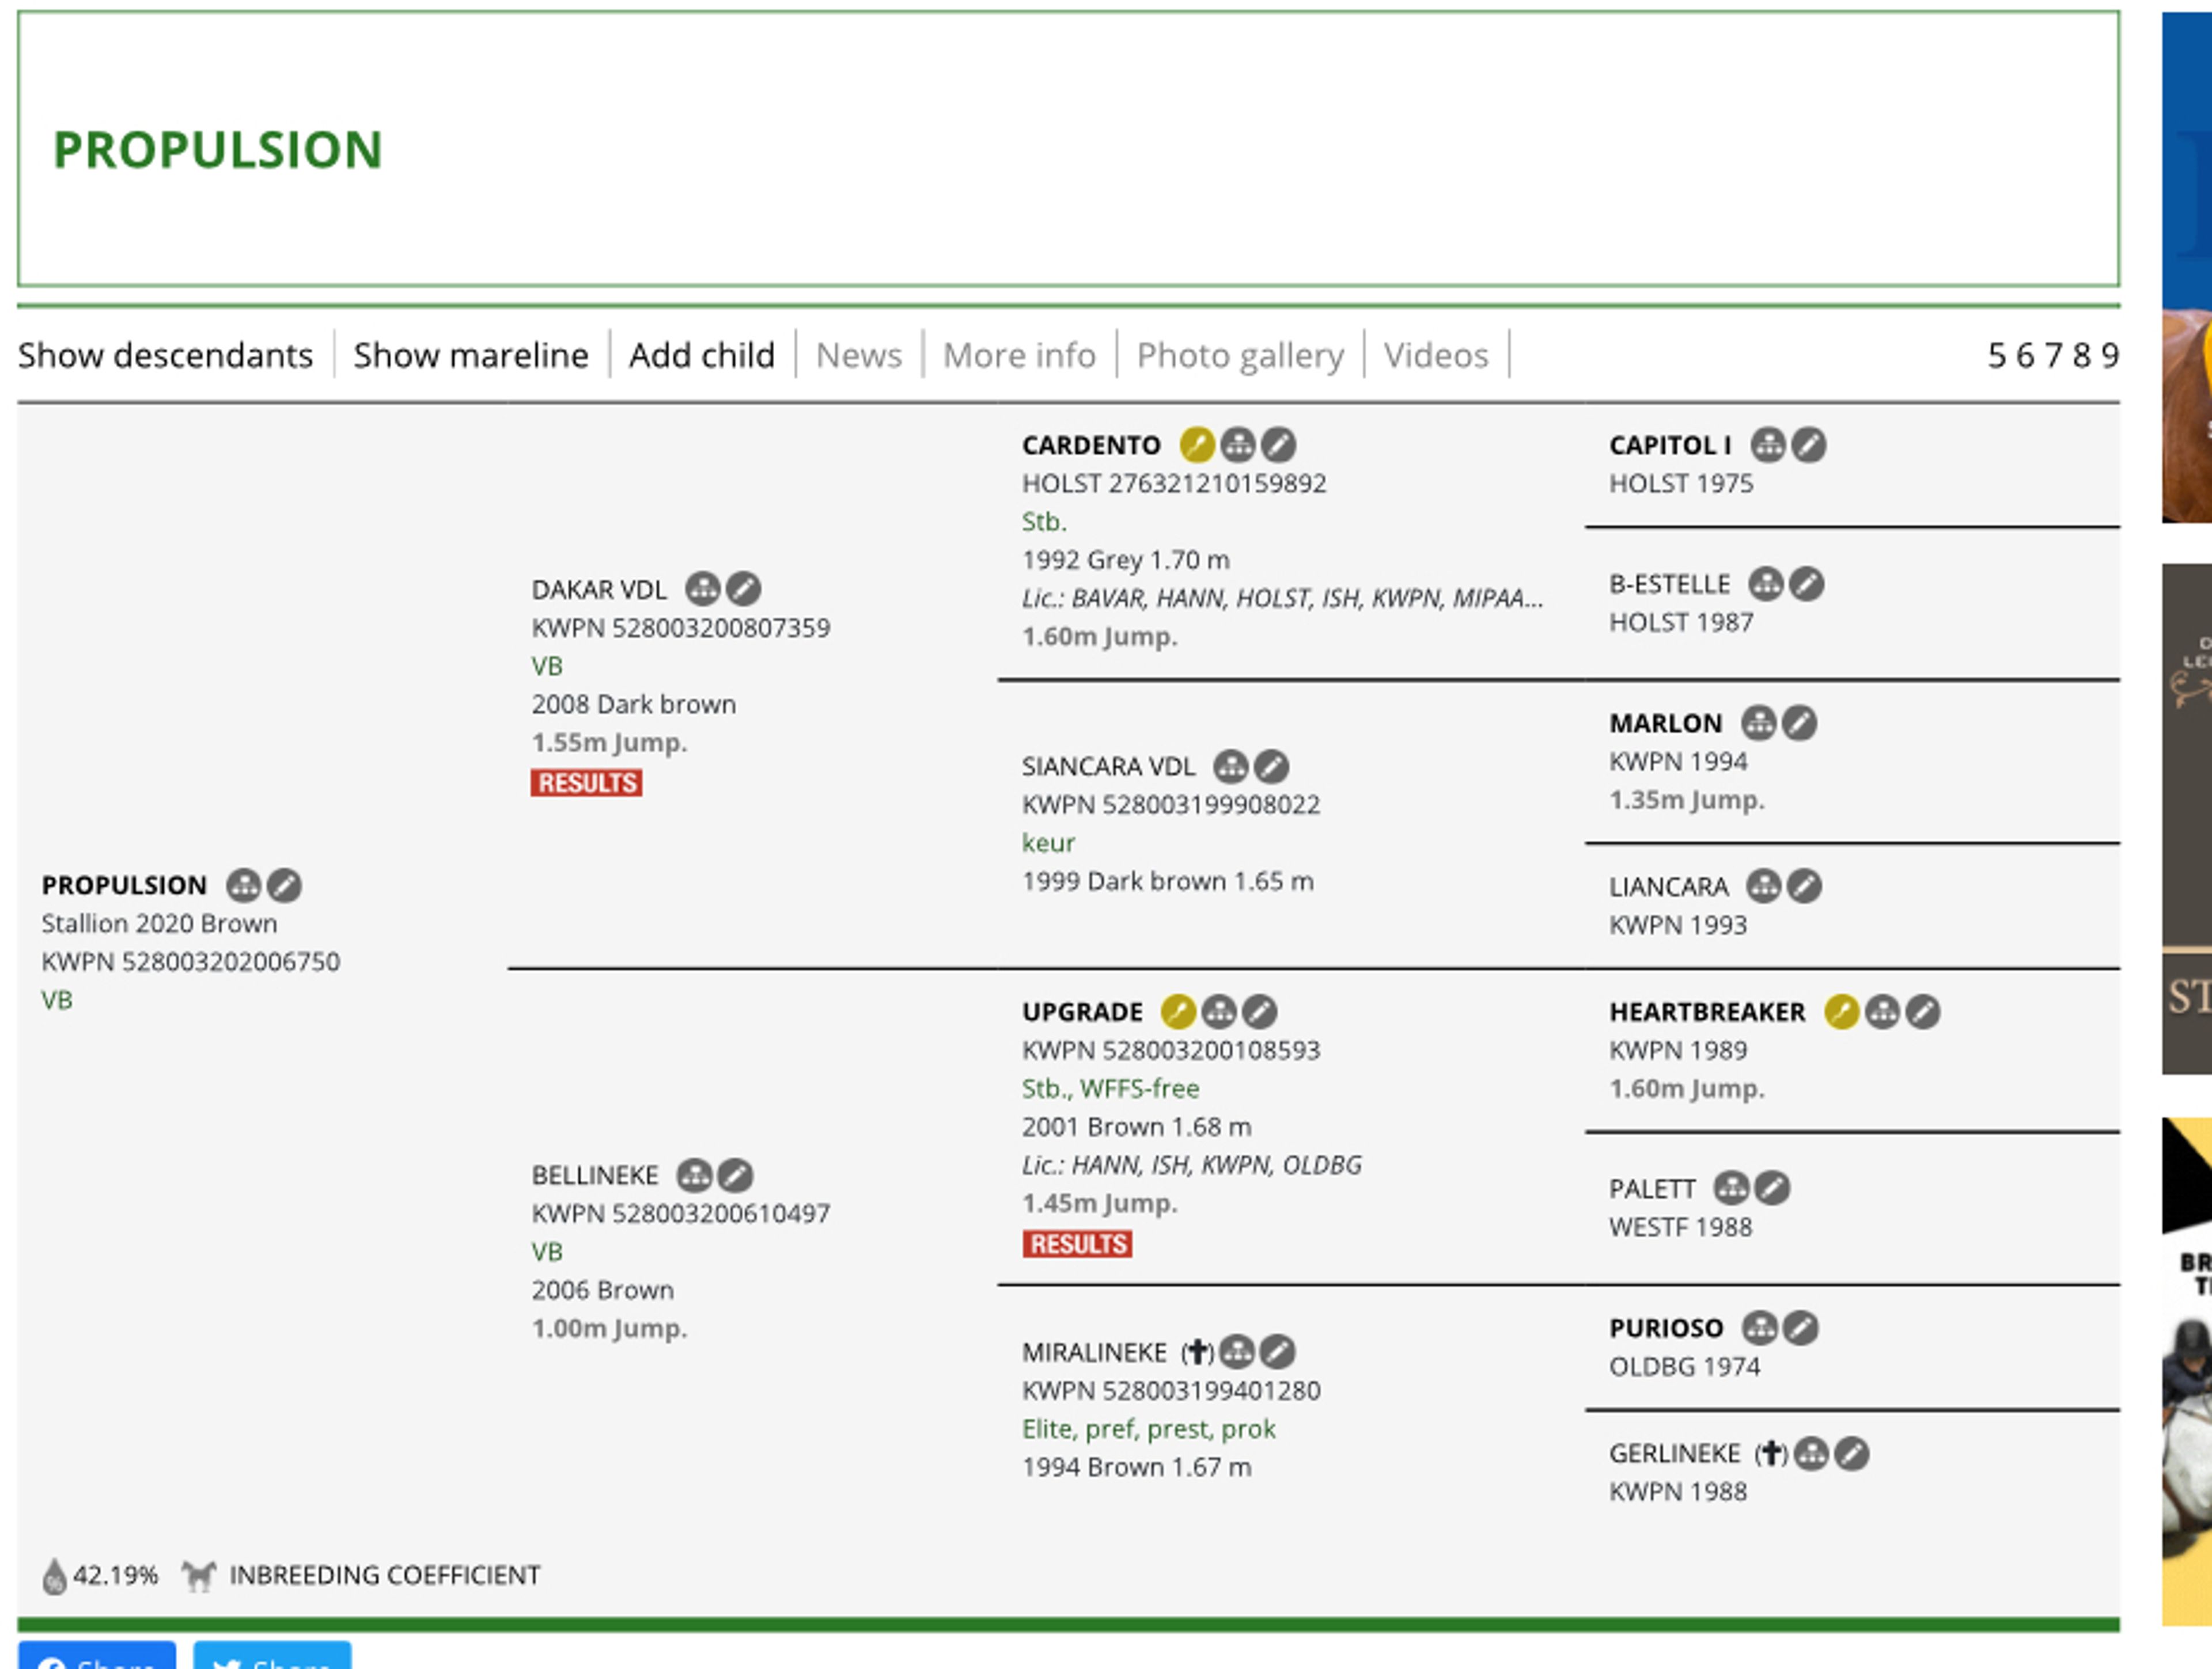Click the red RESULTS button under DAKAR VDL

[x=586, y=784]
